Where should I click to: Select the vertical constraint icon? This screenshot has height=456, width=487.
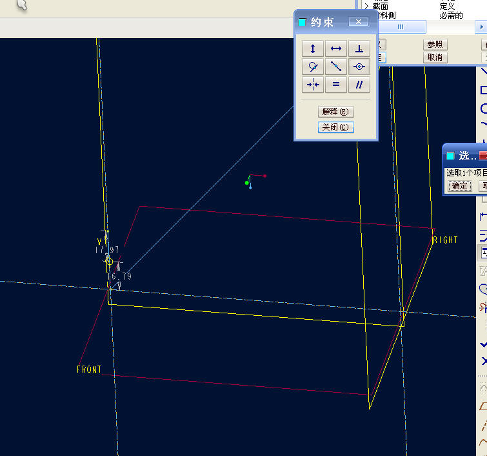pyautogui.click(x=312, y=48)
